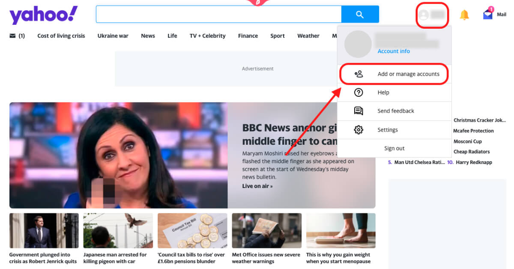Select Send feedback menu entry
Image resolution: width=514 pixels, height=269 pixels.
pos(394,111)
